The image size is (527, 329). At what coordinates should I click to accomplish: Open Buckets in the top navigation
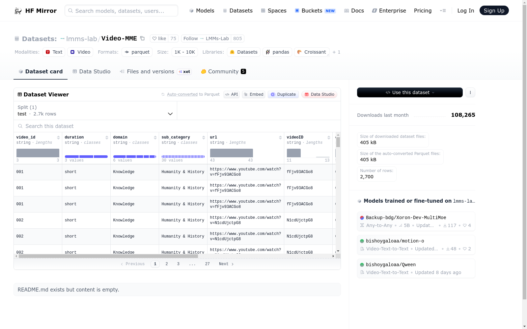(315, 11)
